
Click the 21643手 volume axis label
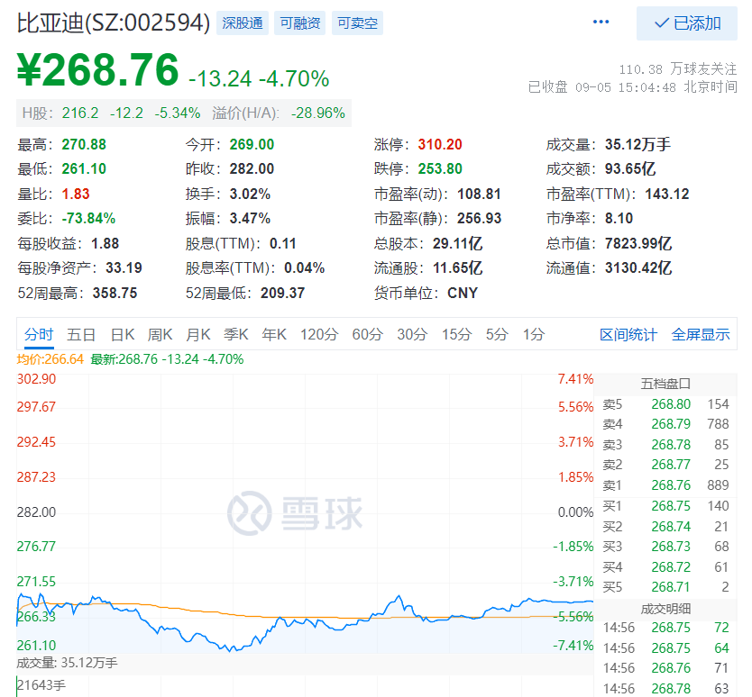[x=41, y=685]
